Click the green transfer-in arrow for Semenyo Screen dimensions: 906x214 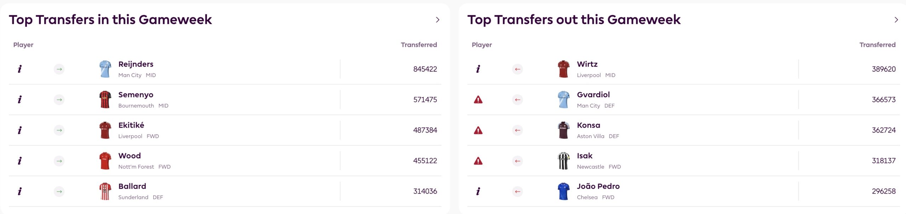point(59,100)
